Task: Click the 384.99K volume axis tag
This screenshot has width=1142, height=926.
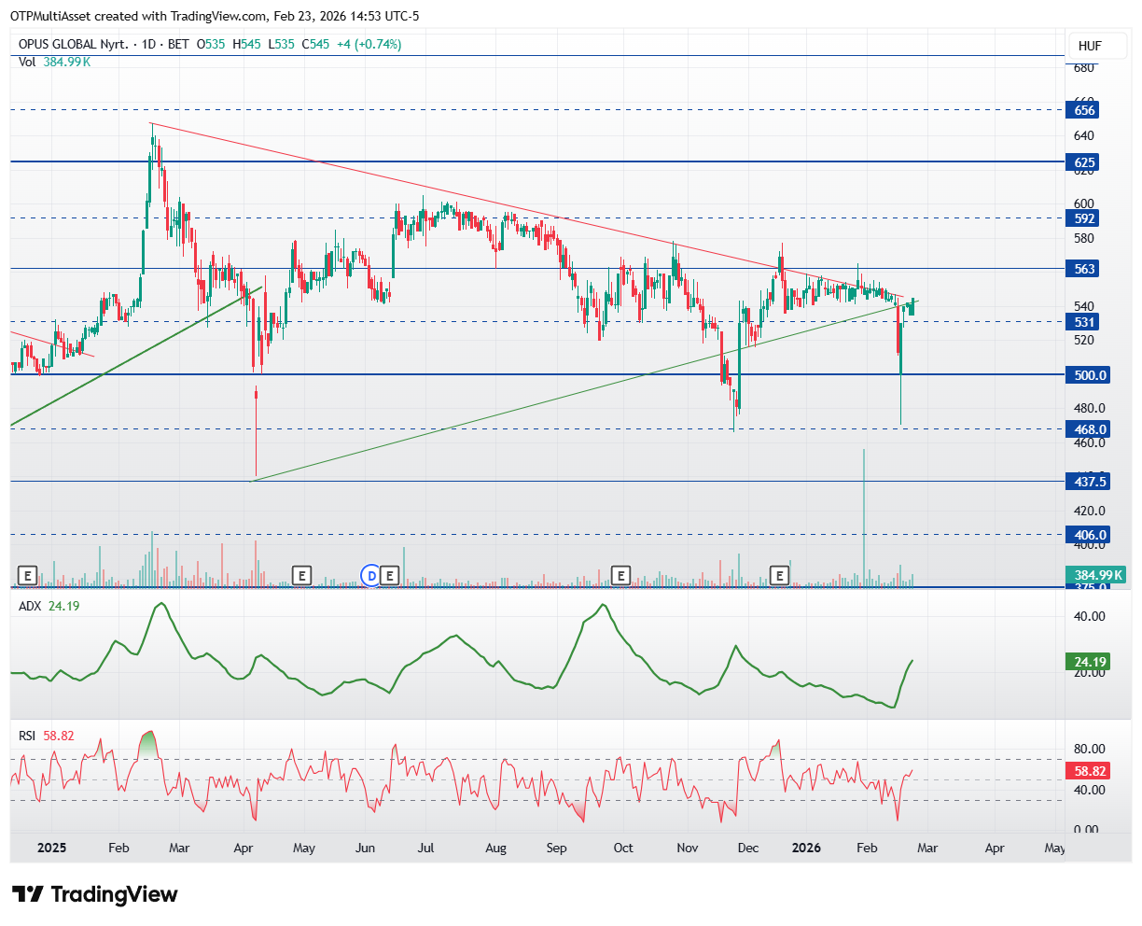Action: tap(1094, 575)
